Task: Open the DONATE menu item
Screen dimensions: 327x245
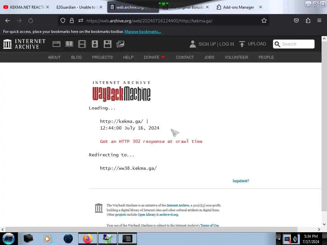Action: click(x=154, y=57)
